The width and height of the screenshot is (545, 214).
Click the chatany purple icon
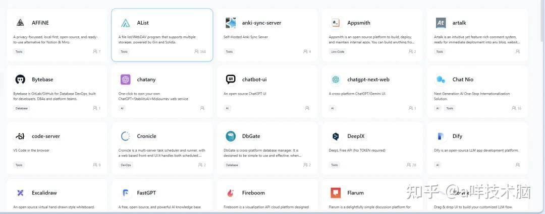click(x=126, y=80)
